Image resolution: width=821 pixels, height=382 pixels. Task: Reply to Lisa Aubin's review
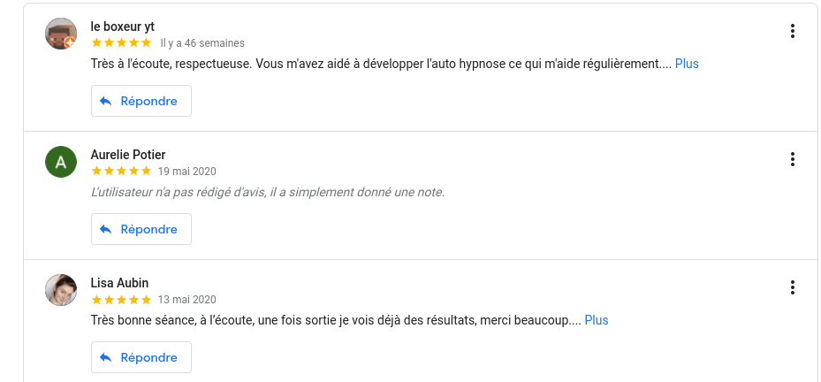point(141,357)
